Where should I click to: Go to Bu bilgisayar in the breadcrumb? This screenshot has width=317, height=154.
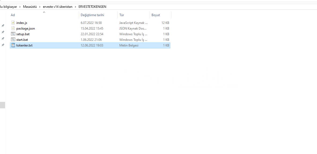point(8,7)
